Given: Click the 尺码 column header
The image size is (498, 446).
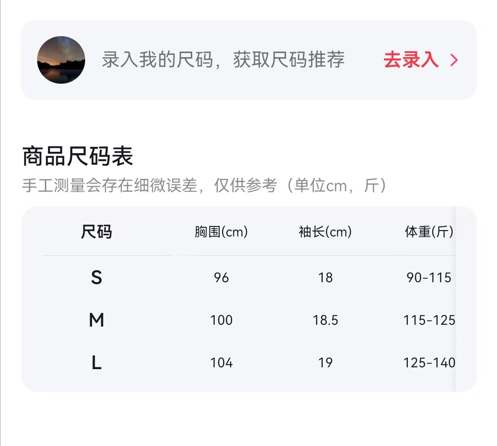Looking at the screenshot, I should (96, 232).
